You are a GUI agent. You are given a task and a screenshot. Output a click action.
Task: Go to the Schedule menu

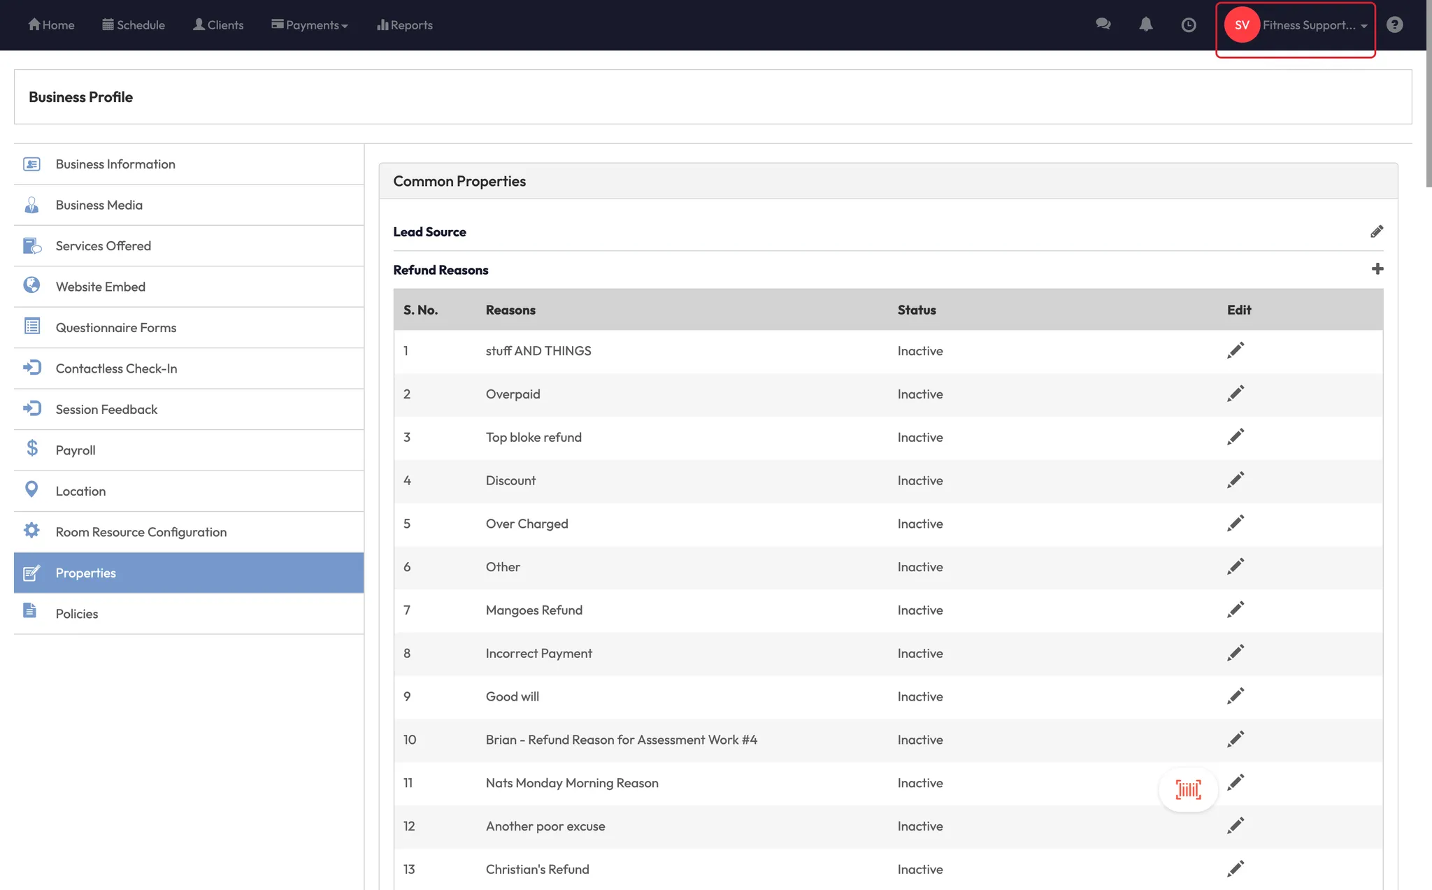click(134, 25)
